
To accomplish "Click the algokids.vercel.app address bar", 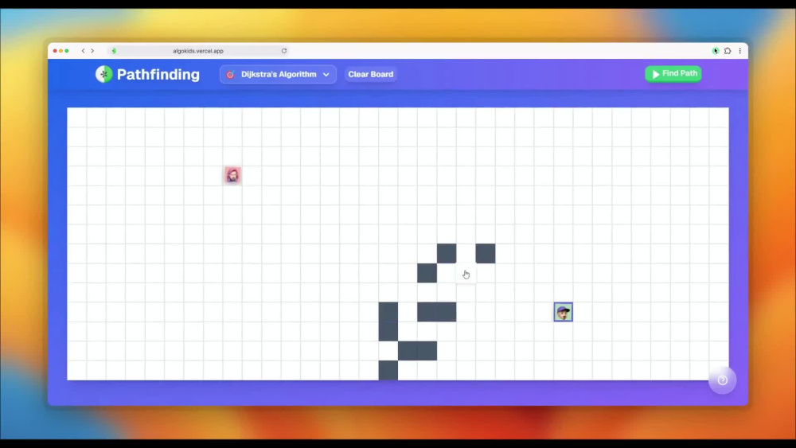I will click(x=198, y=51).
